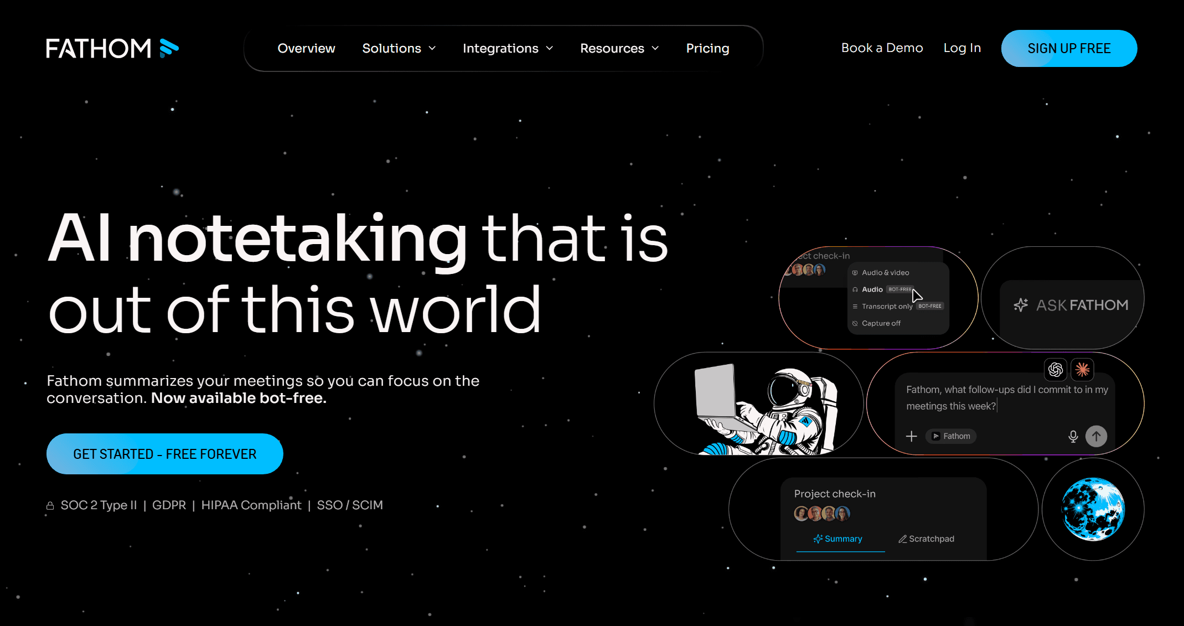Expand the Solutions dropdown menu

point(399,49)
